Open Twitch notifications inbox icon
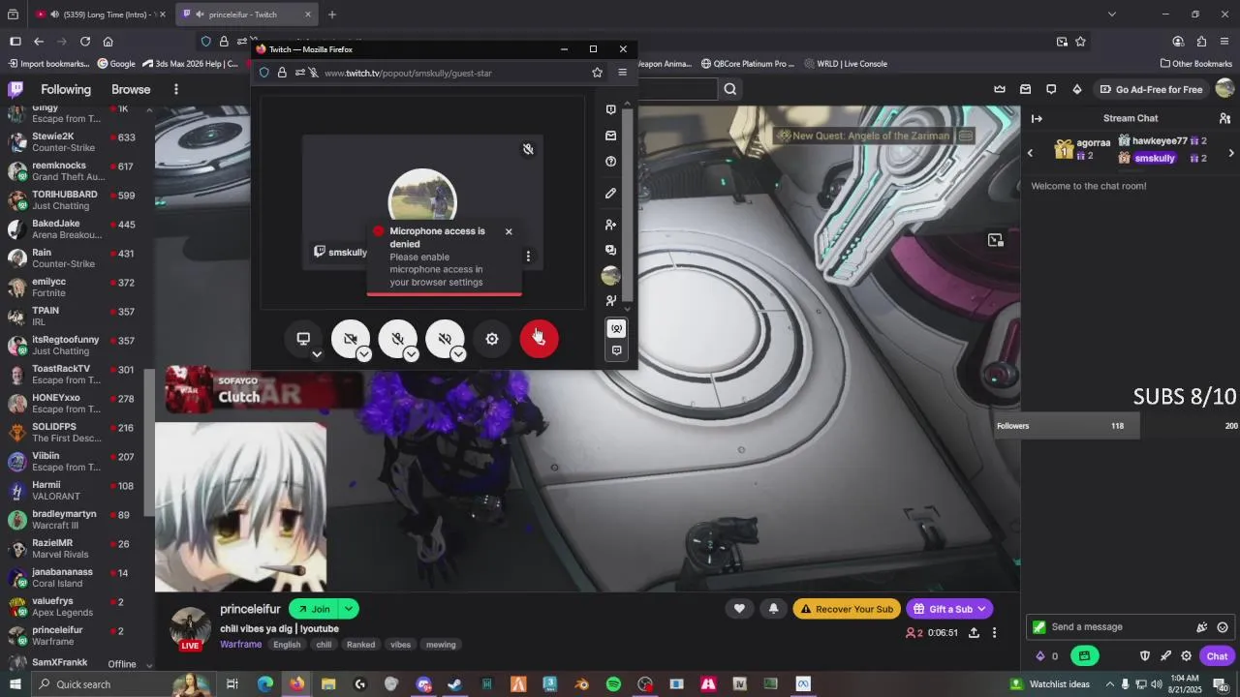The width and height of the screenshot is (1240, 697). click(x=1025, y=89)
